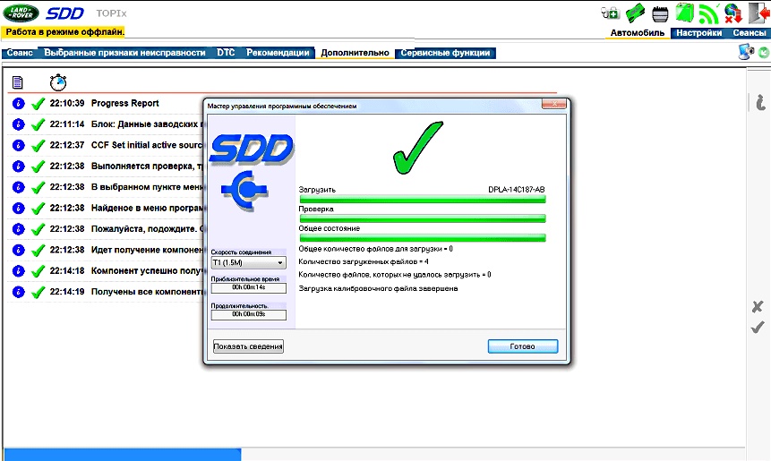Open the Рекомендации tab
Image resolution: width=771 pixels, height=461 pixels.
pos(278,53)
